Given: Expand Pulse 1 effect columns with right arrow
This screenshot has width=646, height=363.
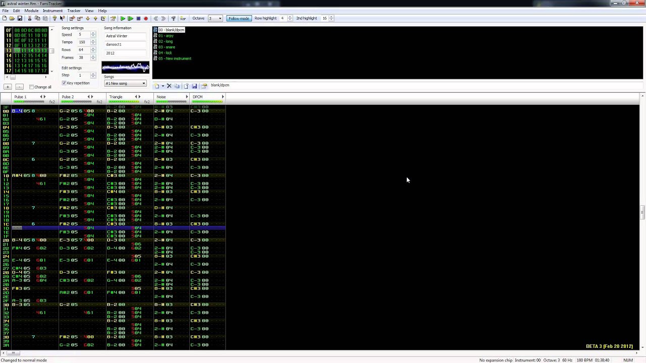Looking at the screenshot, I should [44, 97].
